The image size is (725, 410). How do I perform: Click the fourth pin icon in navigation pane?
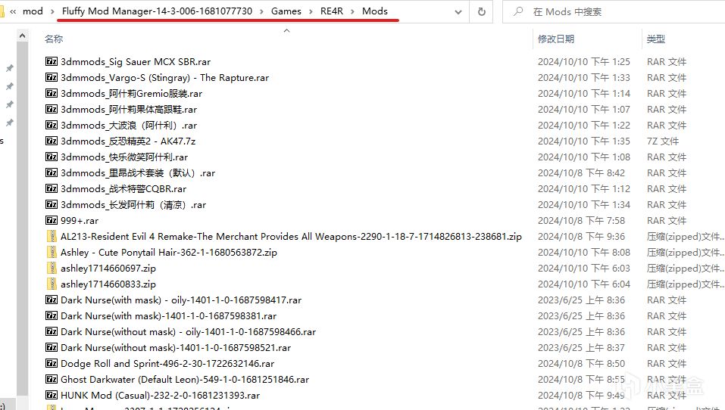pyautogui.click(x=9, y=123)
